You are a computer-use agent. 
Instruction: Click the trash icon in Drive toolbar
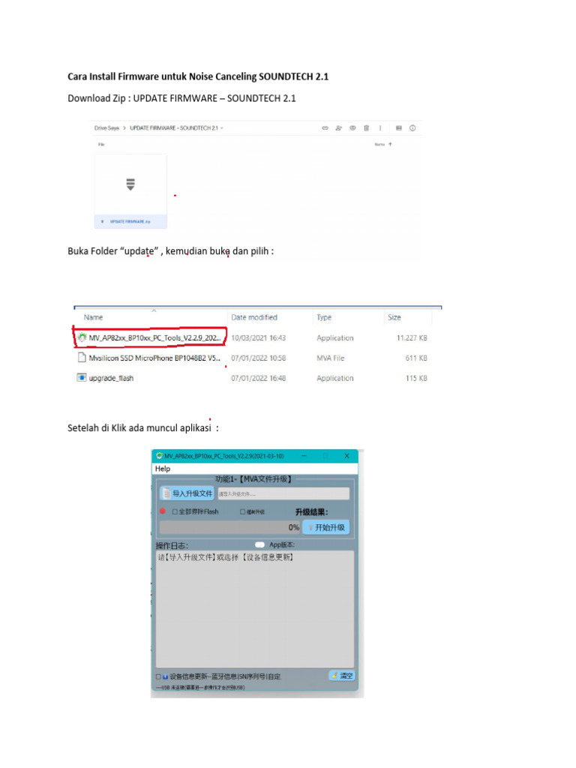pyautogui.click(x=366, y=127)
